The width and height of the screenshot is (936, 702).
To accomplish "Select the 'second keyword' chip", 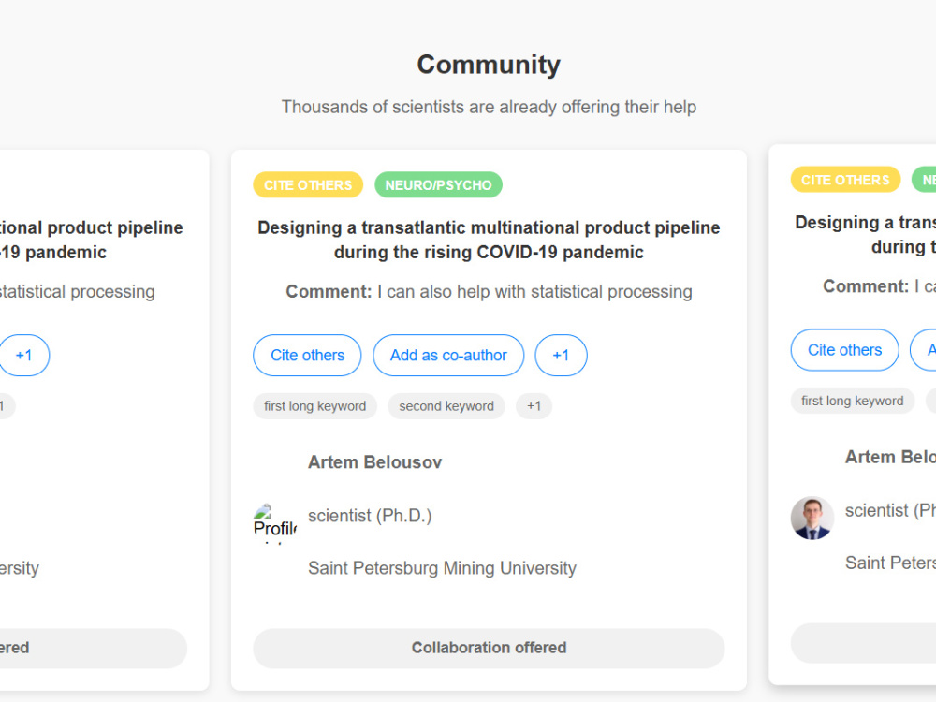I will (446, 406).
